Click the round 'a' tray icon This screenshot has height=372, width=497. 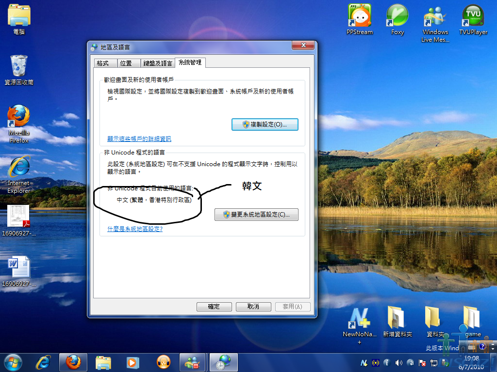tap(410, 363)
